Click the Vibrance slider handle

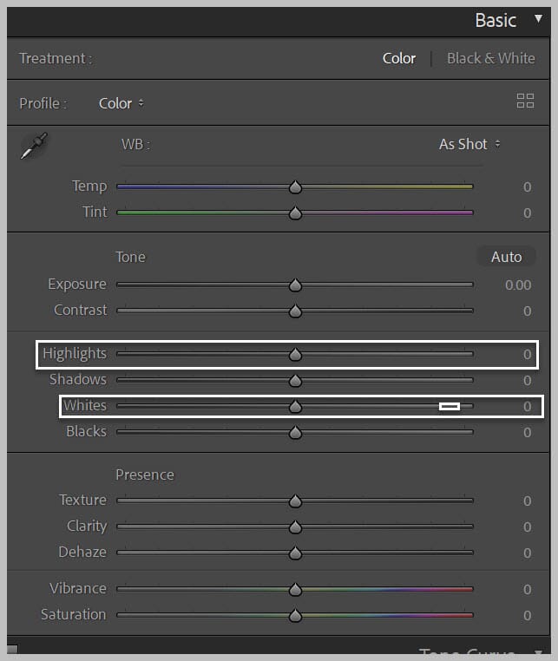pyautogui.click(x=295, y=589)
